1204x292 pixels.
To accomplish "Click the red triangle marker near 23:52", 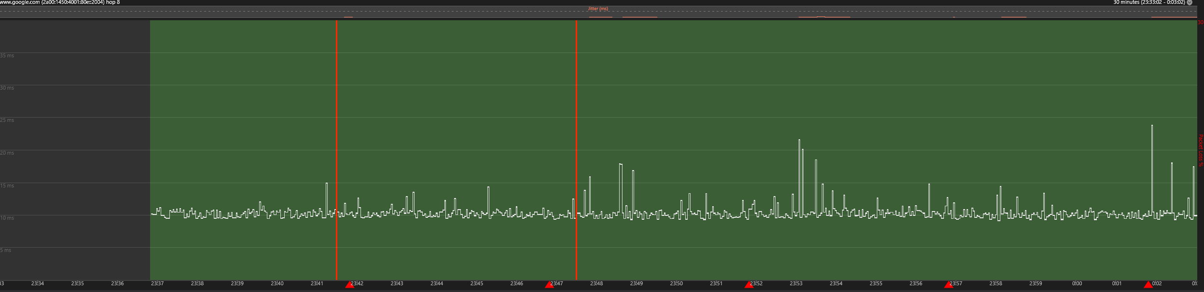I will [x=748, y=285].
